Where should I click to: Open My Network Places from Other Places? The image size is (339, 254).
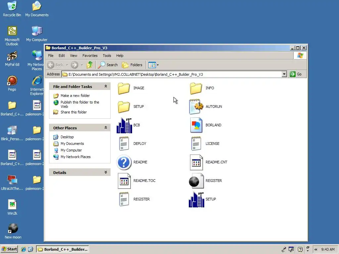tap(75, 157)
